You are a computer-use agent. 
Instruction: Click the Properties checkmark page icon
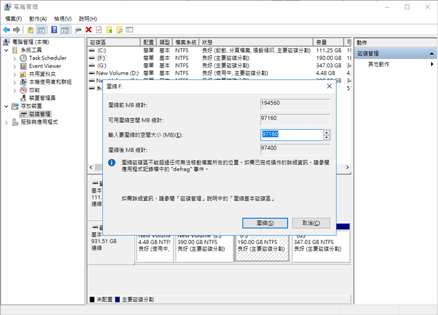click(99, 29)
